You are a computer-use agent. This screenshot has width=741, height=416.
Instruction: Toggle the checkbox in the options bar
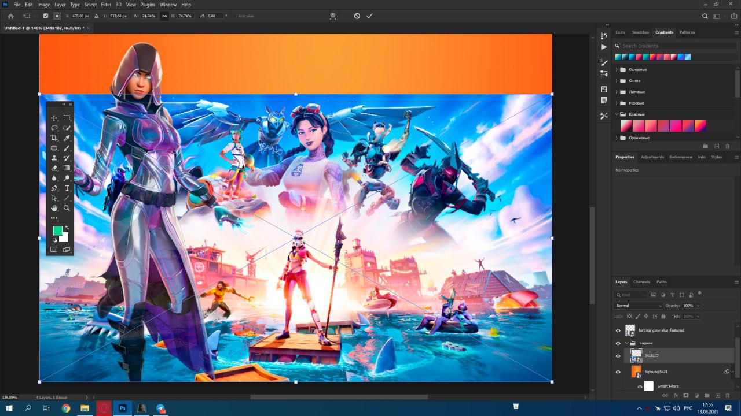pos(46,16)
